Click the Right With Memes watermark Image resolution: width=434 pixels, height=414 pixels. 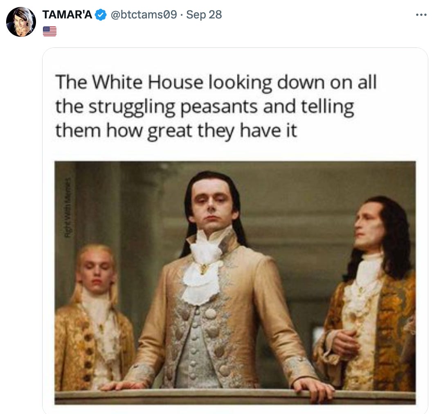(67, 207)
